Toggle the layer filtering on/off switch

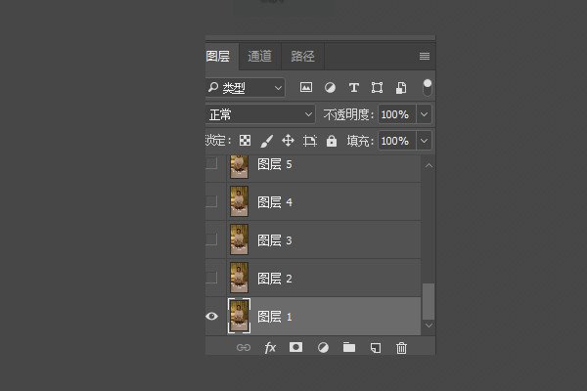[428, 88]
